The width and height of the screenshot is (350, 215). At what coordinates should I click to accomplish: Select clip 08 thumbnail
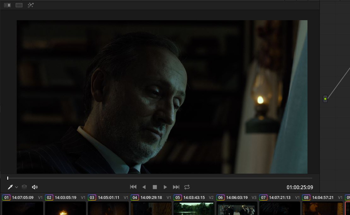(323, 208)
